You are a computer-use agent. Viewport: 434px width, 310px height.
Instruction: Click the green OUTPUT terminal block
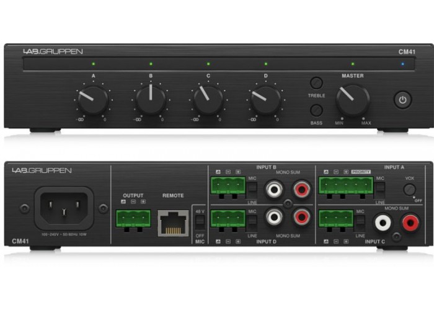tap(133, 218)
